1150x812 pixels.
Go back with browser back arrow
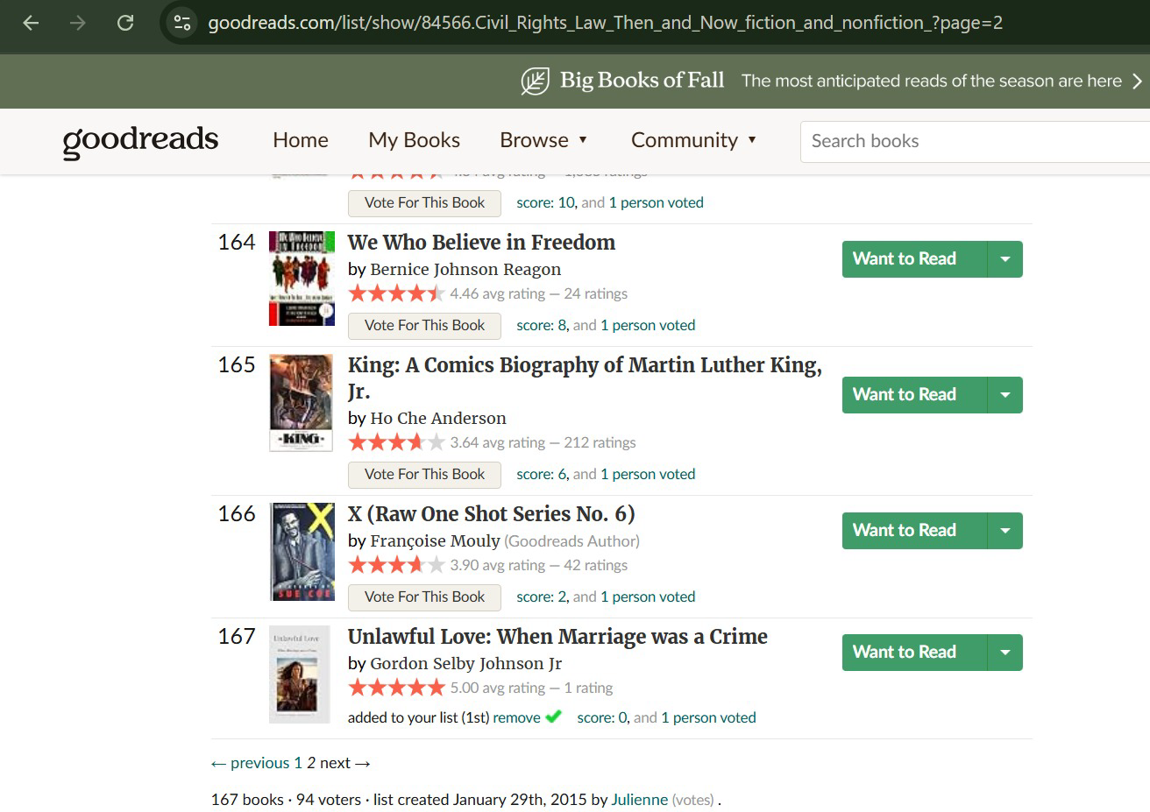tap(31, 23)
